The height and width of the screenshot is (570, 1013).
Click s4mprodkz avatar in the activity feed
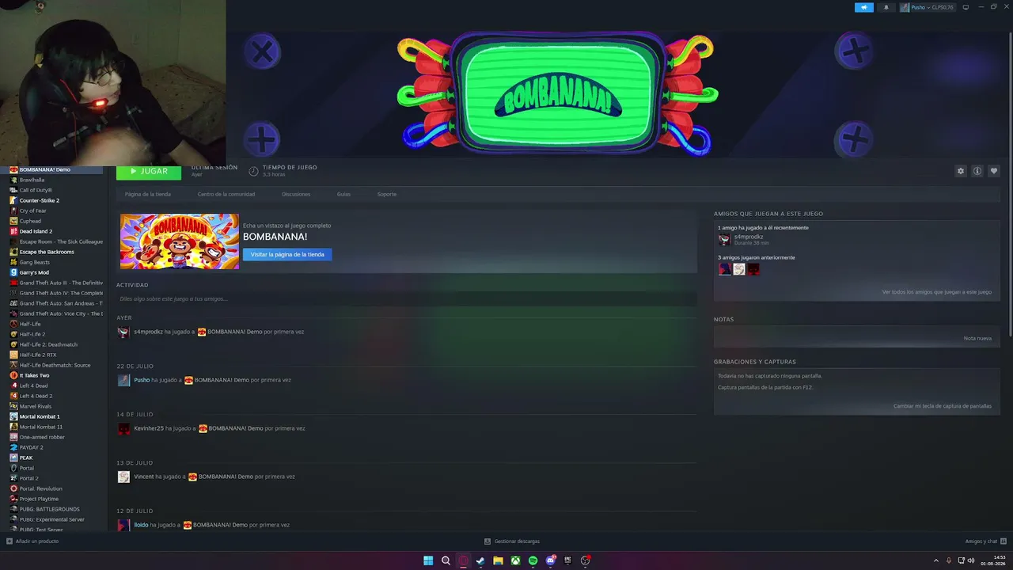123,332
